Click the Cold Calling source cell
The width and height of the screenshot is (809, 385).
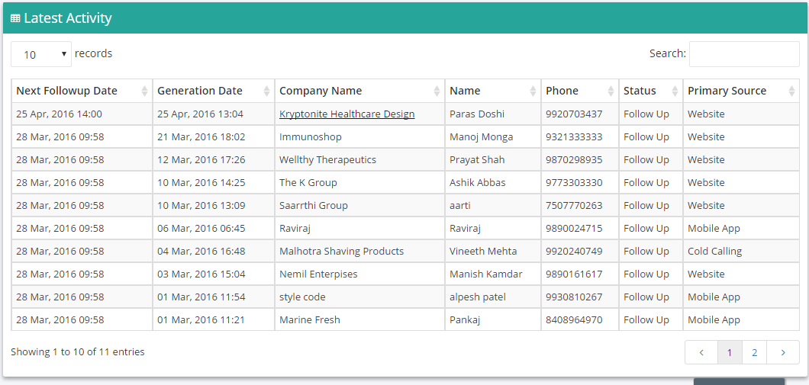[x=741, y=251]
